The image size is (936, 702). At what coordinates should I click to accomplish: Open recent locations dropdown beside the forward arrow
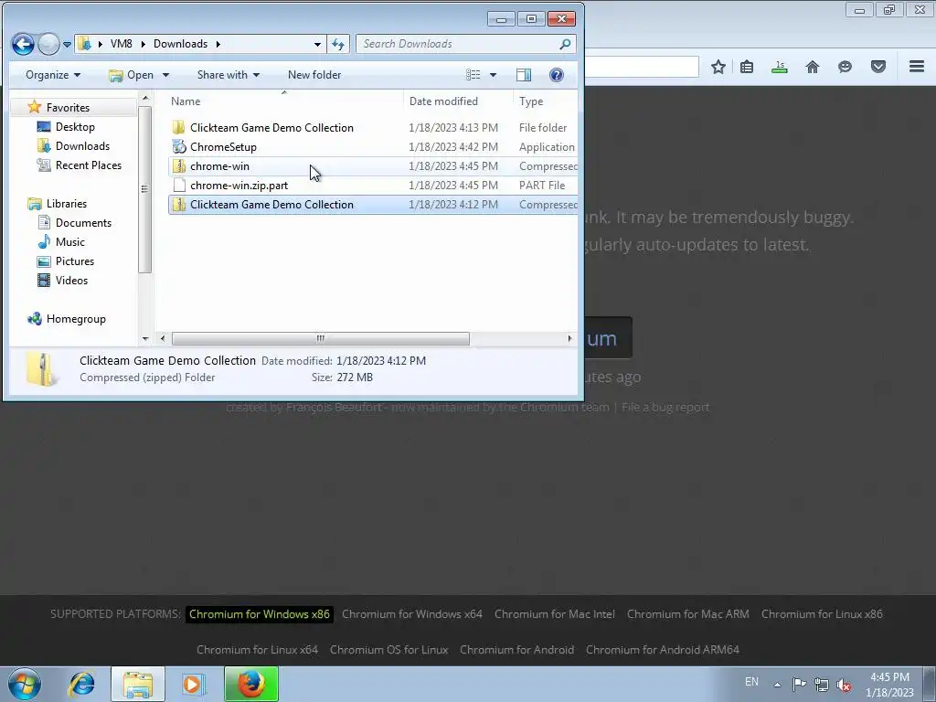(x=67, y=44)
